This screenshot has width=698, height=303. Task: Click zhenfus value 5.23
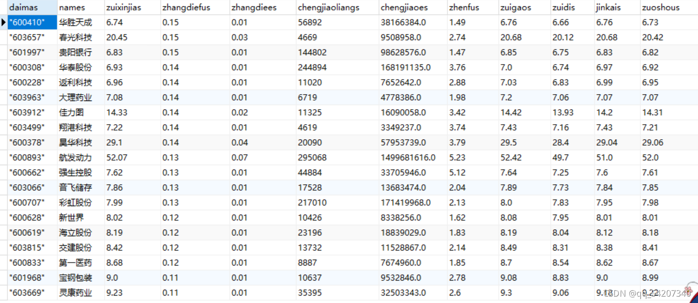click(473, 157)
